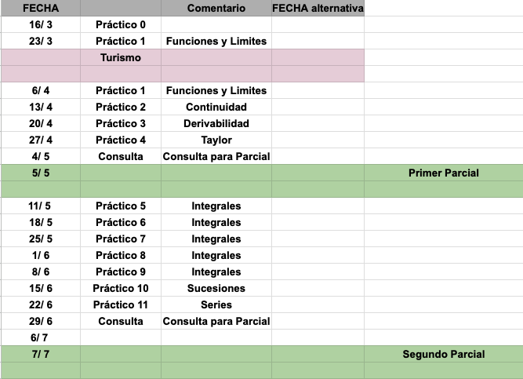Click the Práctico 5 cell
The height and width of the screenshot is (379, 523).
[x=121, y=206]
